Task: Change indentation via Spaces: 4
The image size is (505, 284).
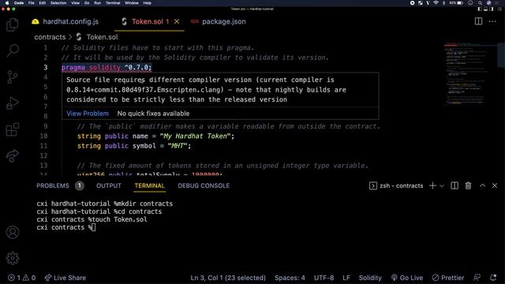Action: tap(290, 278)
